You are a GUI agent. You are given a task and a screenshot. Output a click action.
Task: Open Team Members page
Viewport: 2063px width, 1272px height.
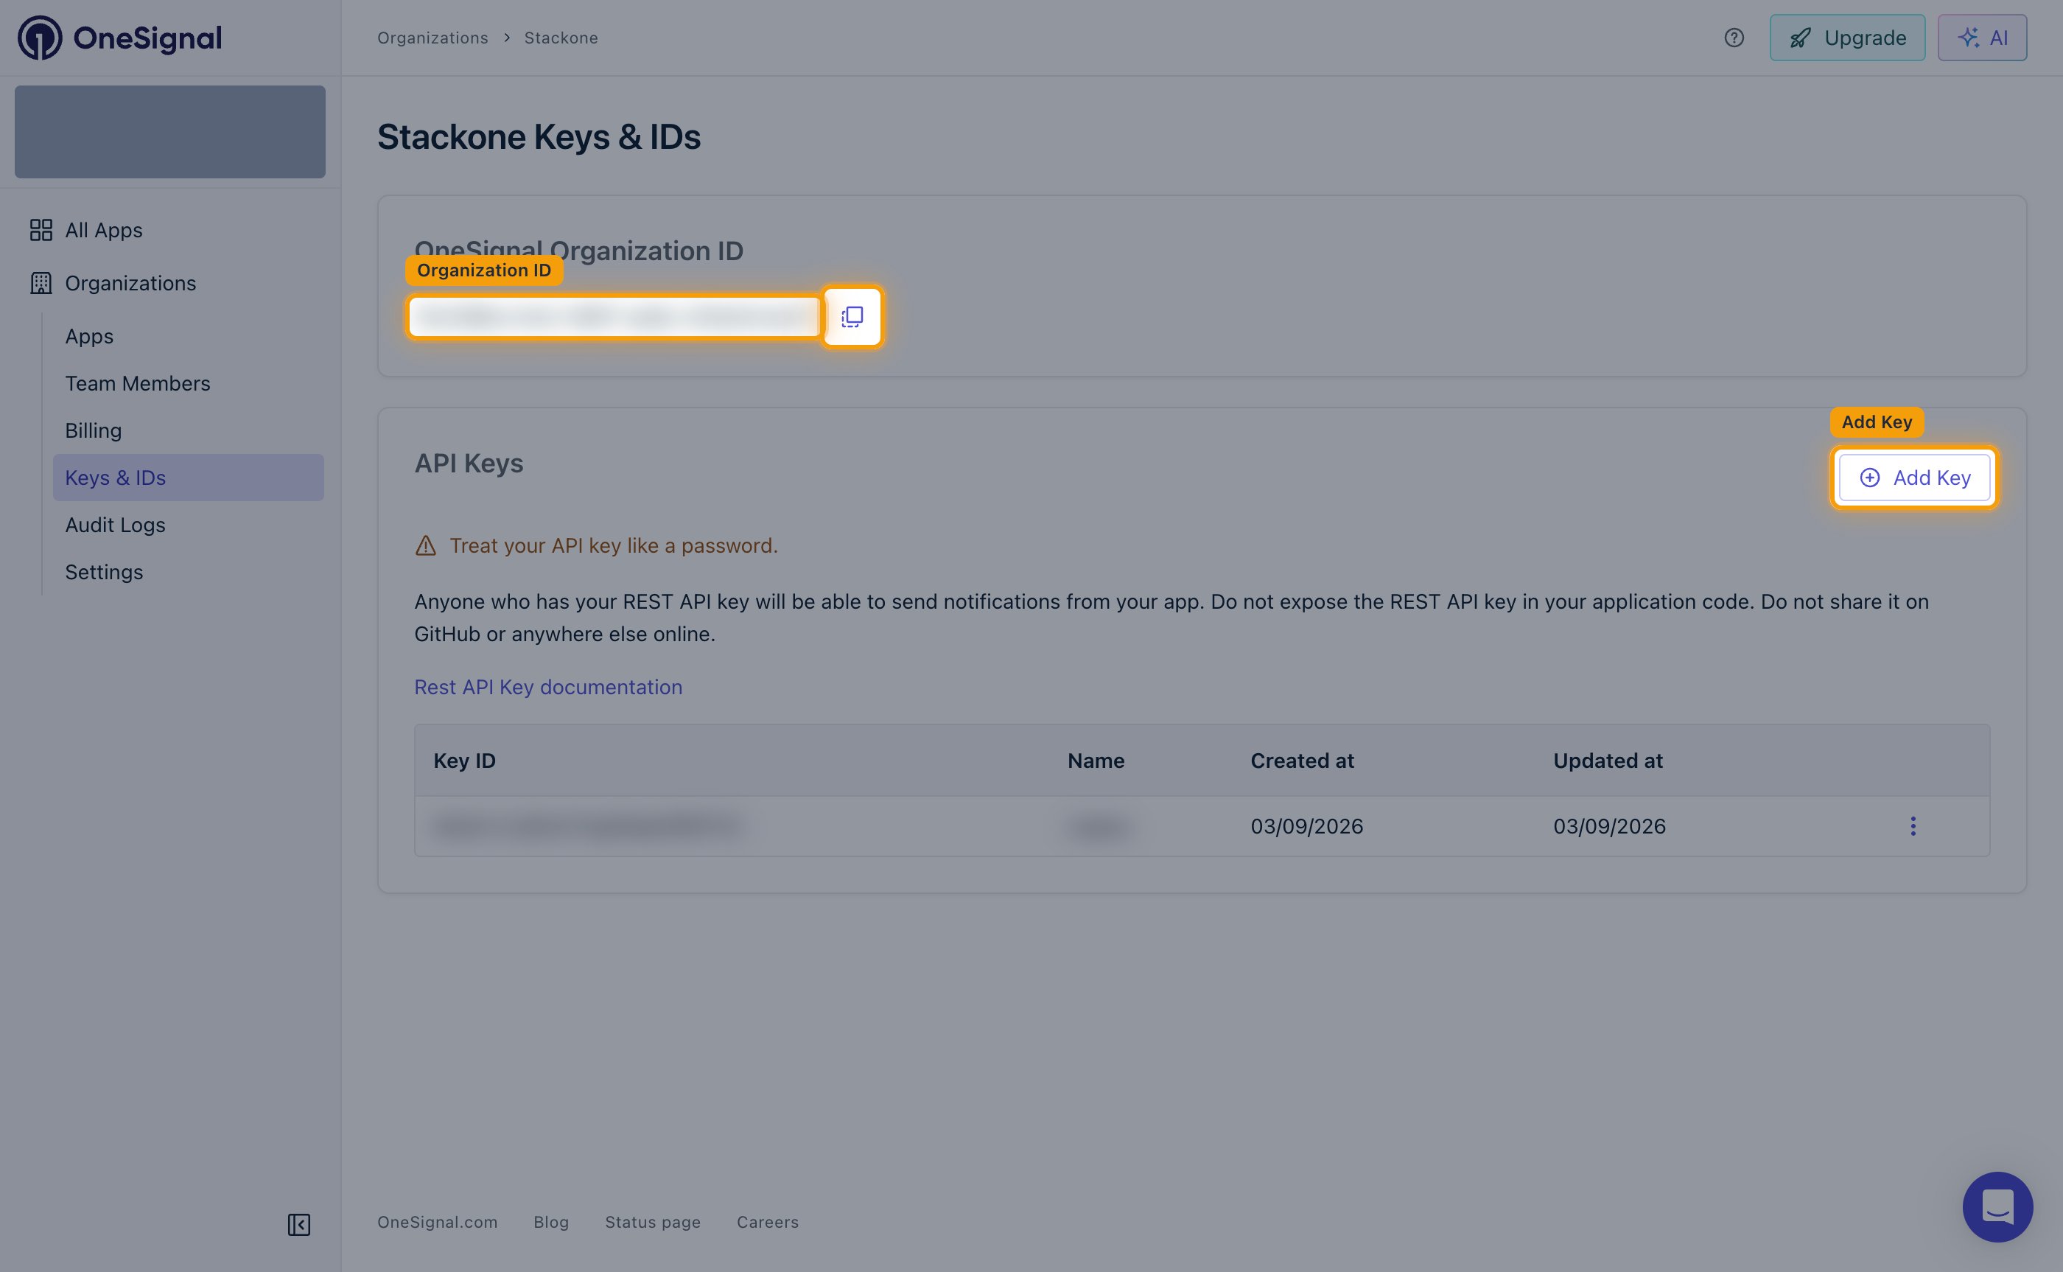pos(138,382)
